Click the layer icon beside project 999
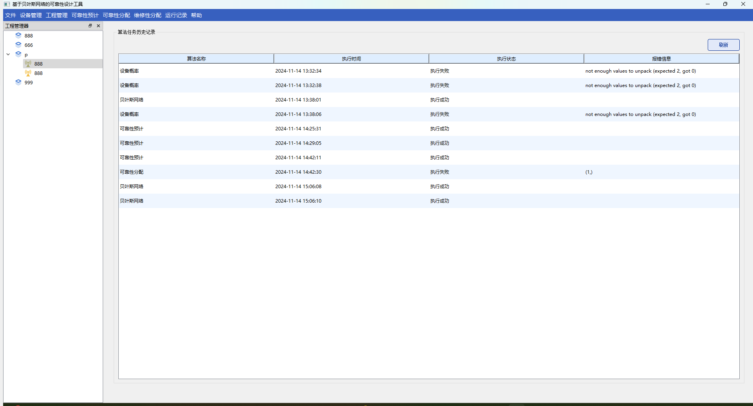The height and width of the screenshot is (406, 753). tap(18, 82)
